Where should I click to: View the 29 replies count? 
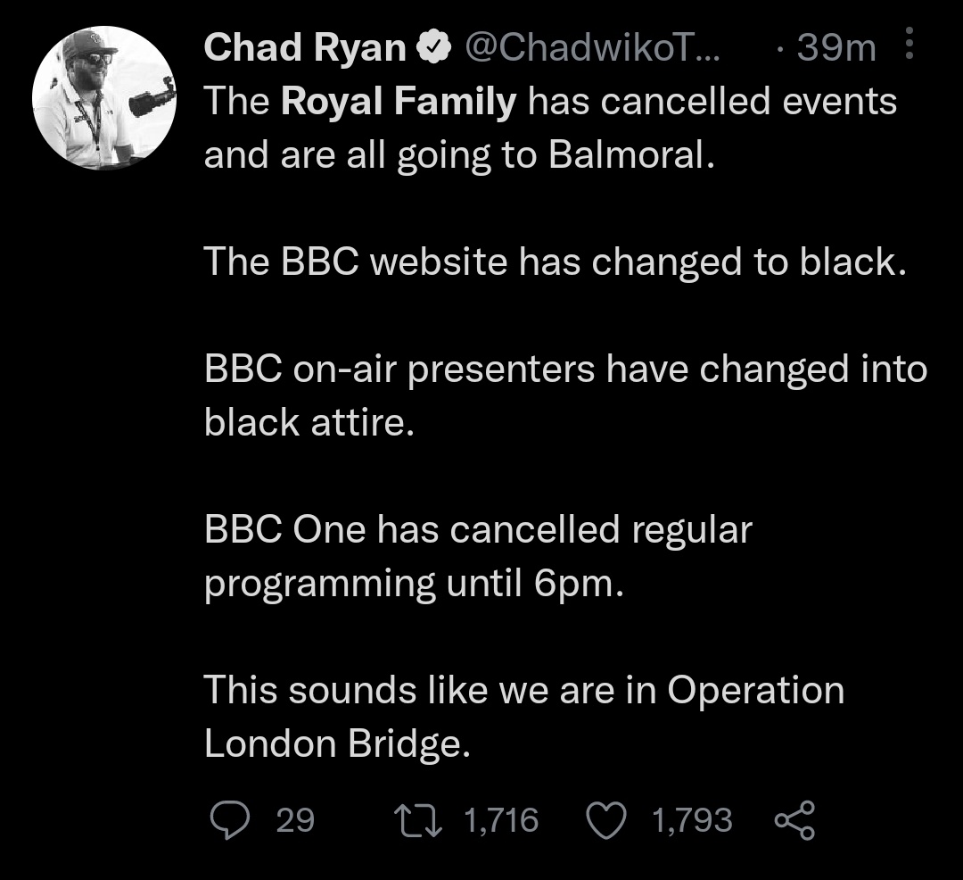click(295, 820)
